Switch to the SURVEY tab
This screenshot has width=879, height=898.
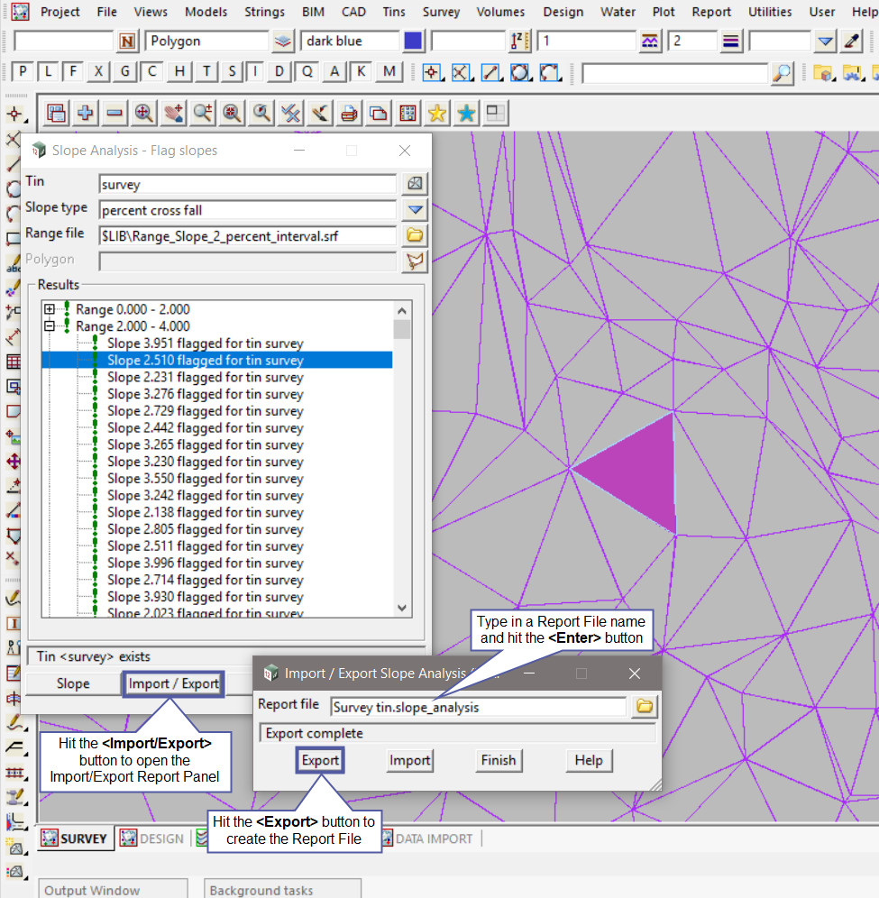click(75, 838)
